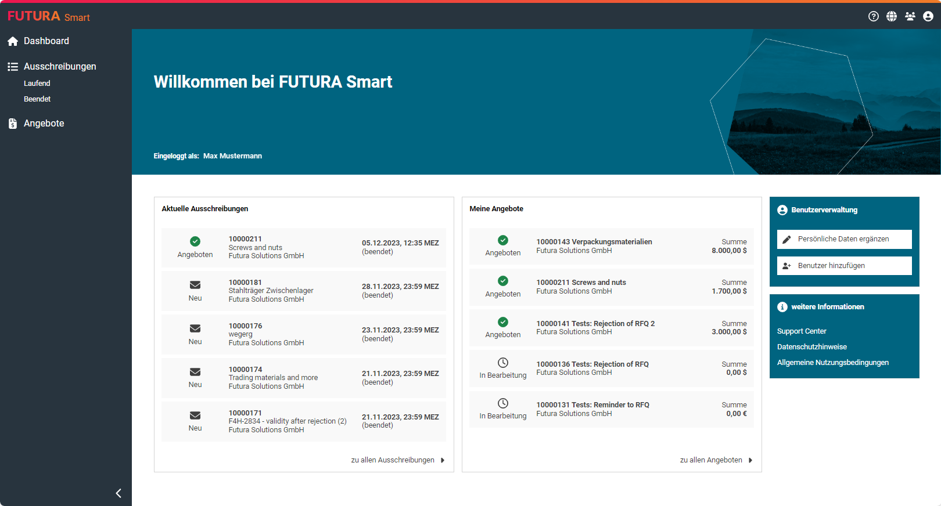The width and height of the screenshot is (941, 506).
Task: Click Benutzer hinzufügen button
Action: pos(844,266)
